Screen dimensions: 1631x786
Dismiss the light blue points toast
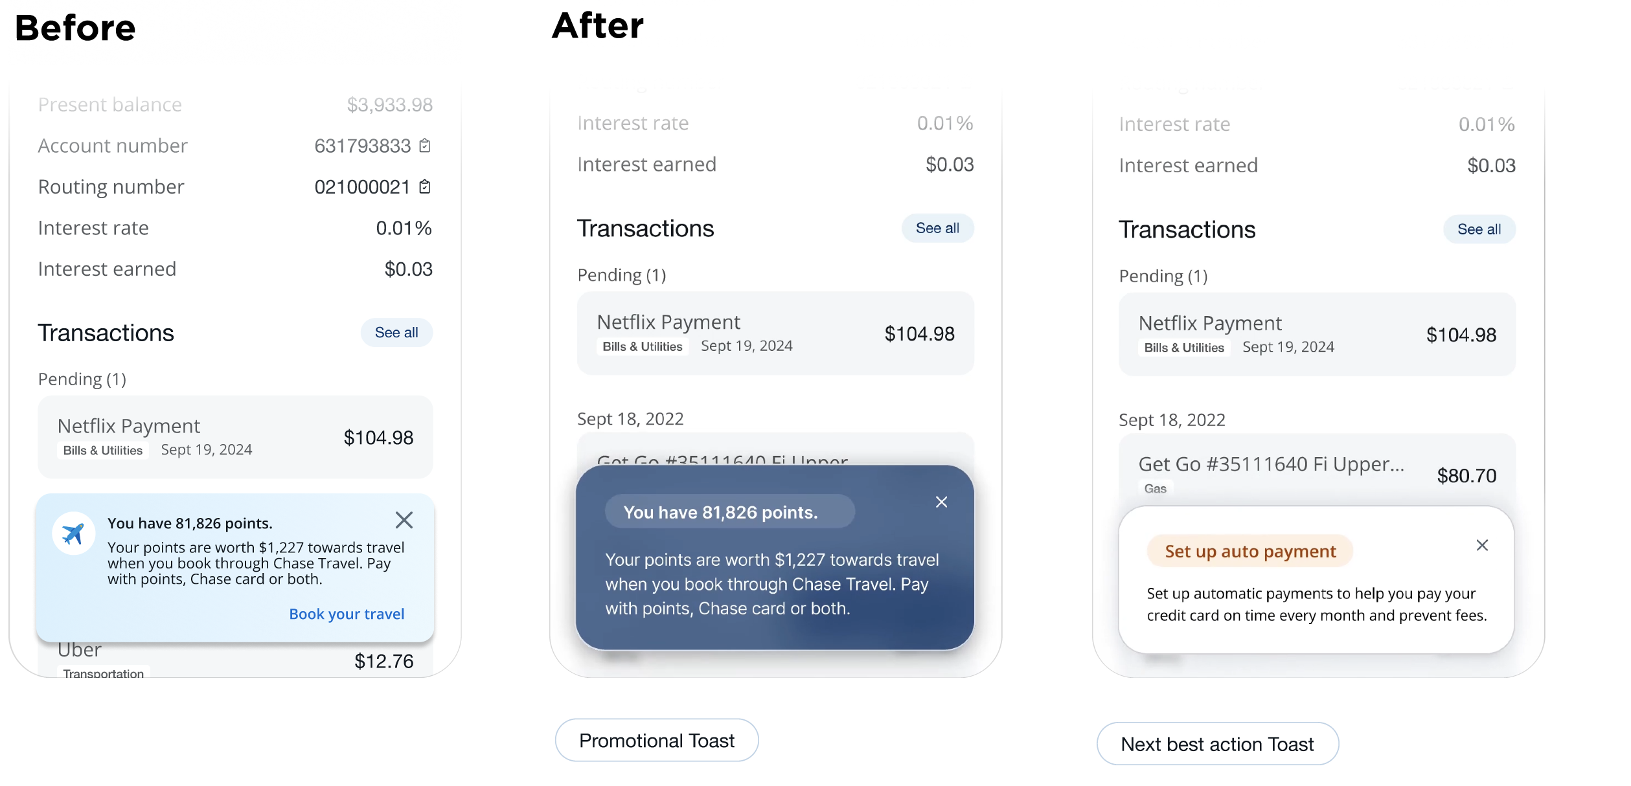click(404, 520)
